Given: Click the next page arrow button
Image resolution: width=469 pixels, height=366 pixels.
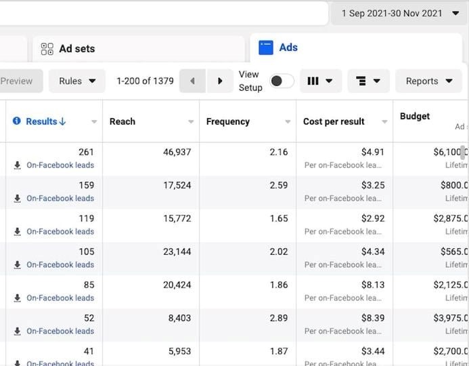Looking at the screenshot, I should [x=220, y=81].
